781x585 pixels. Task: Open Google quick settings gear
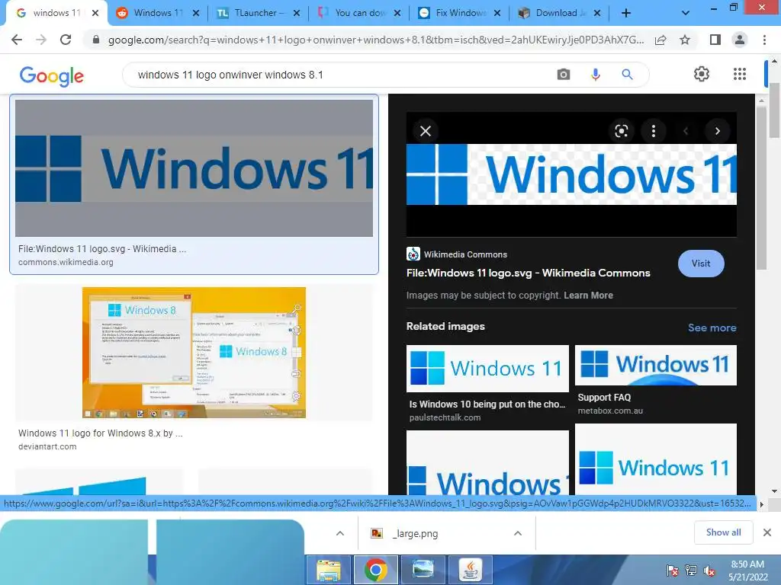[702, 74]
